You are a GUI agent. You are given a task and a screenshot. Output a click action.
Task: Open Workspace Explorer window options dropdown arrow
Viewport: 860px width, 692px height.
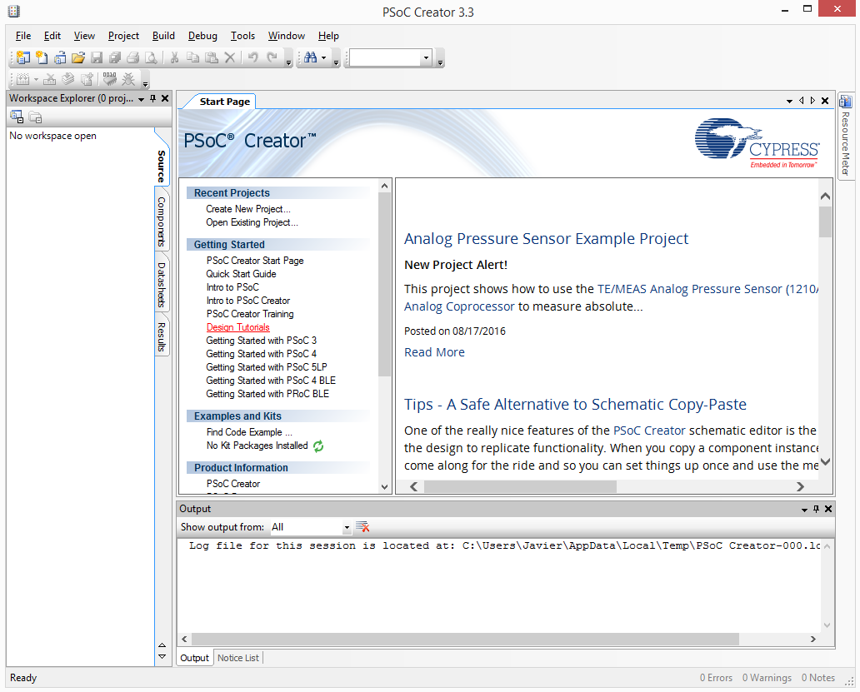141,98
